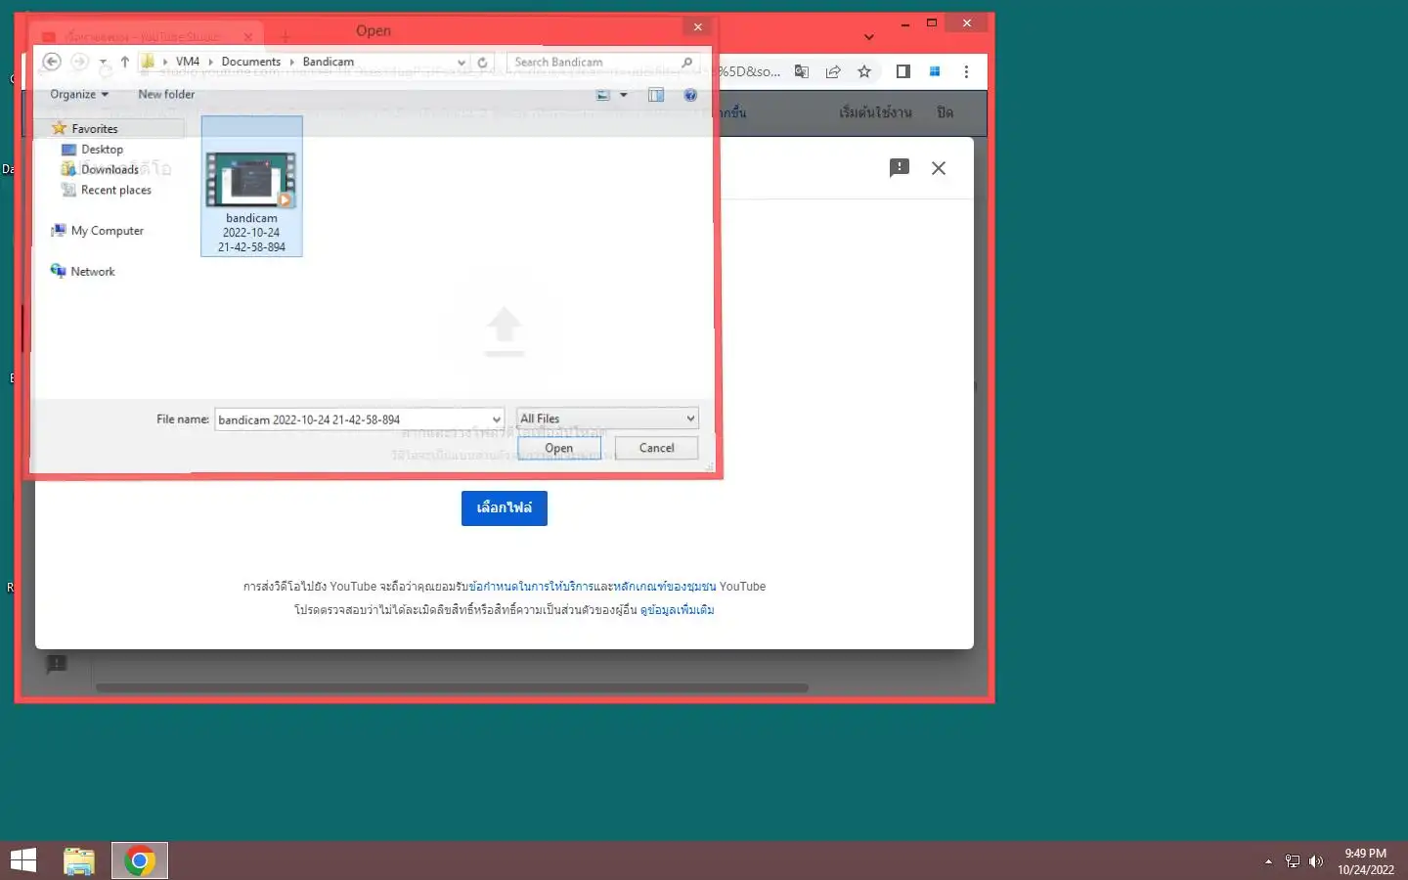Viewport: 1408px width, 880px height.
Task: Open File Explorer from the taskbar
Action: pyautogui.click(x=79, y=860)
